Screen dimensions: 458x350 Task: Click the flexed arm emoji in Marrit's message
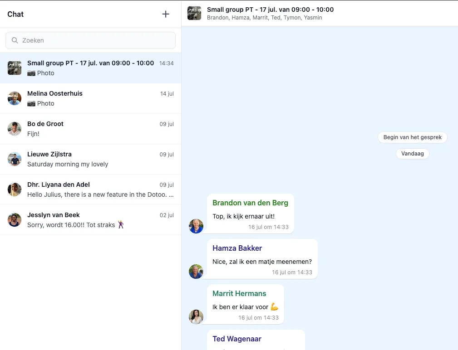274,306
